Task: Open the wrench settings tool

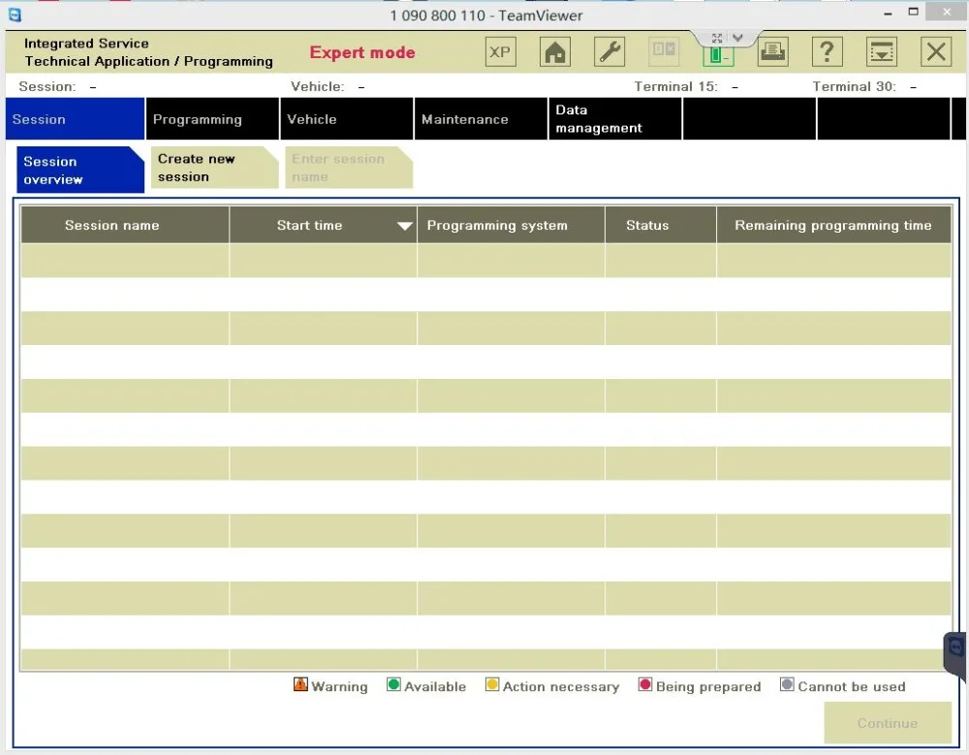Action: 610,52
